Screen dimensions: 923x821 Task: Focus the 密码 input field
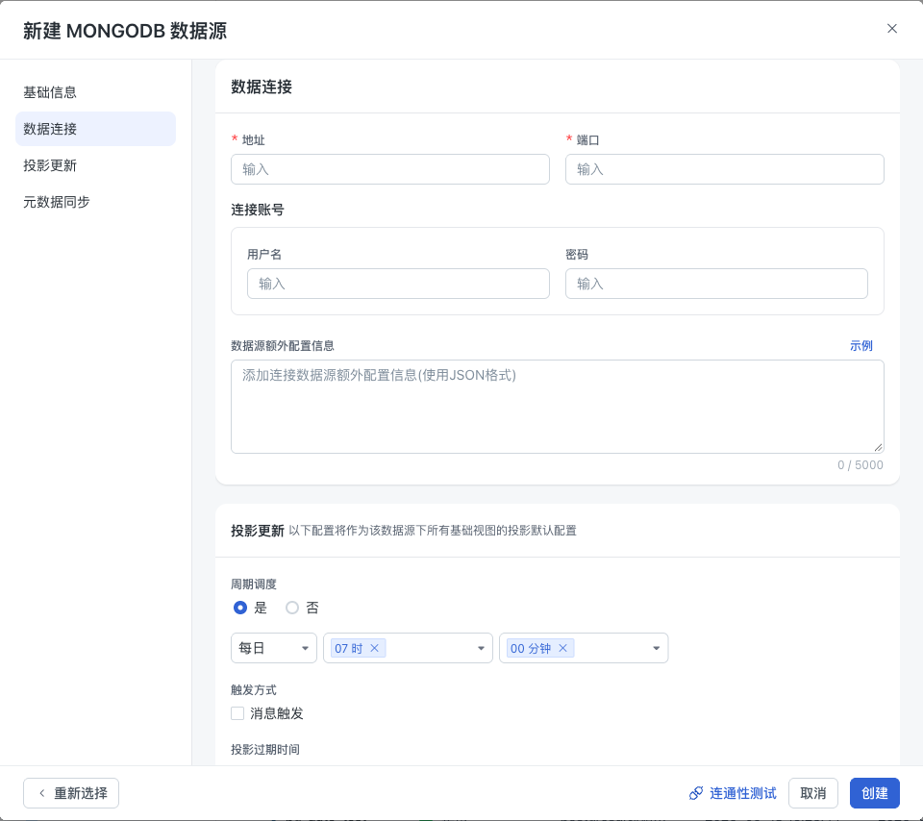(716, 284)
